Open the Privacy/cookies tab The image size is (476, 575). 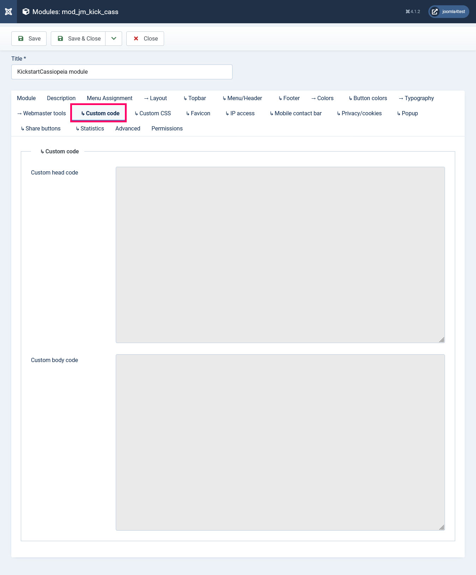click(x=359, y=113)
